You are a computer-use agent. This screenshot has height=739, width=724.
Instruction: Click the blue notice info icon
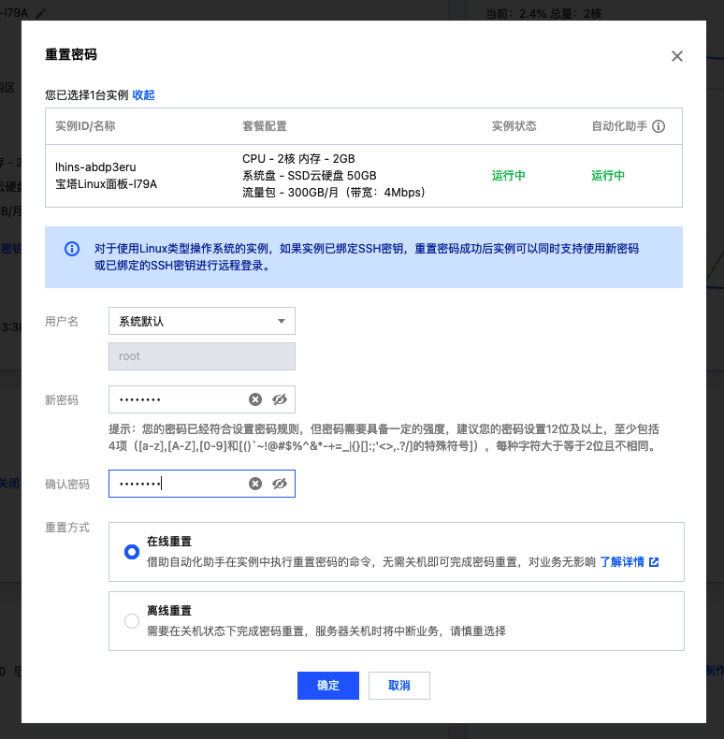[x=72, y=249]
